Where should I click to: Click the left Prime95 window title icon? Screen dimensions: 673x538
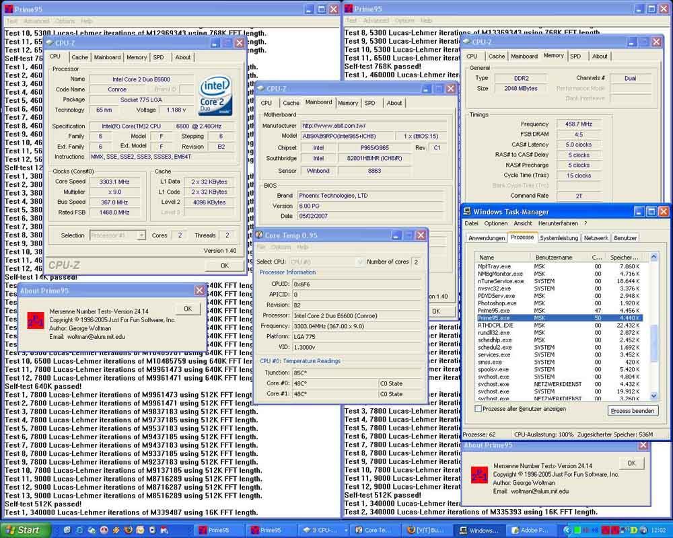[9, 9]
